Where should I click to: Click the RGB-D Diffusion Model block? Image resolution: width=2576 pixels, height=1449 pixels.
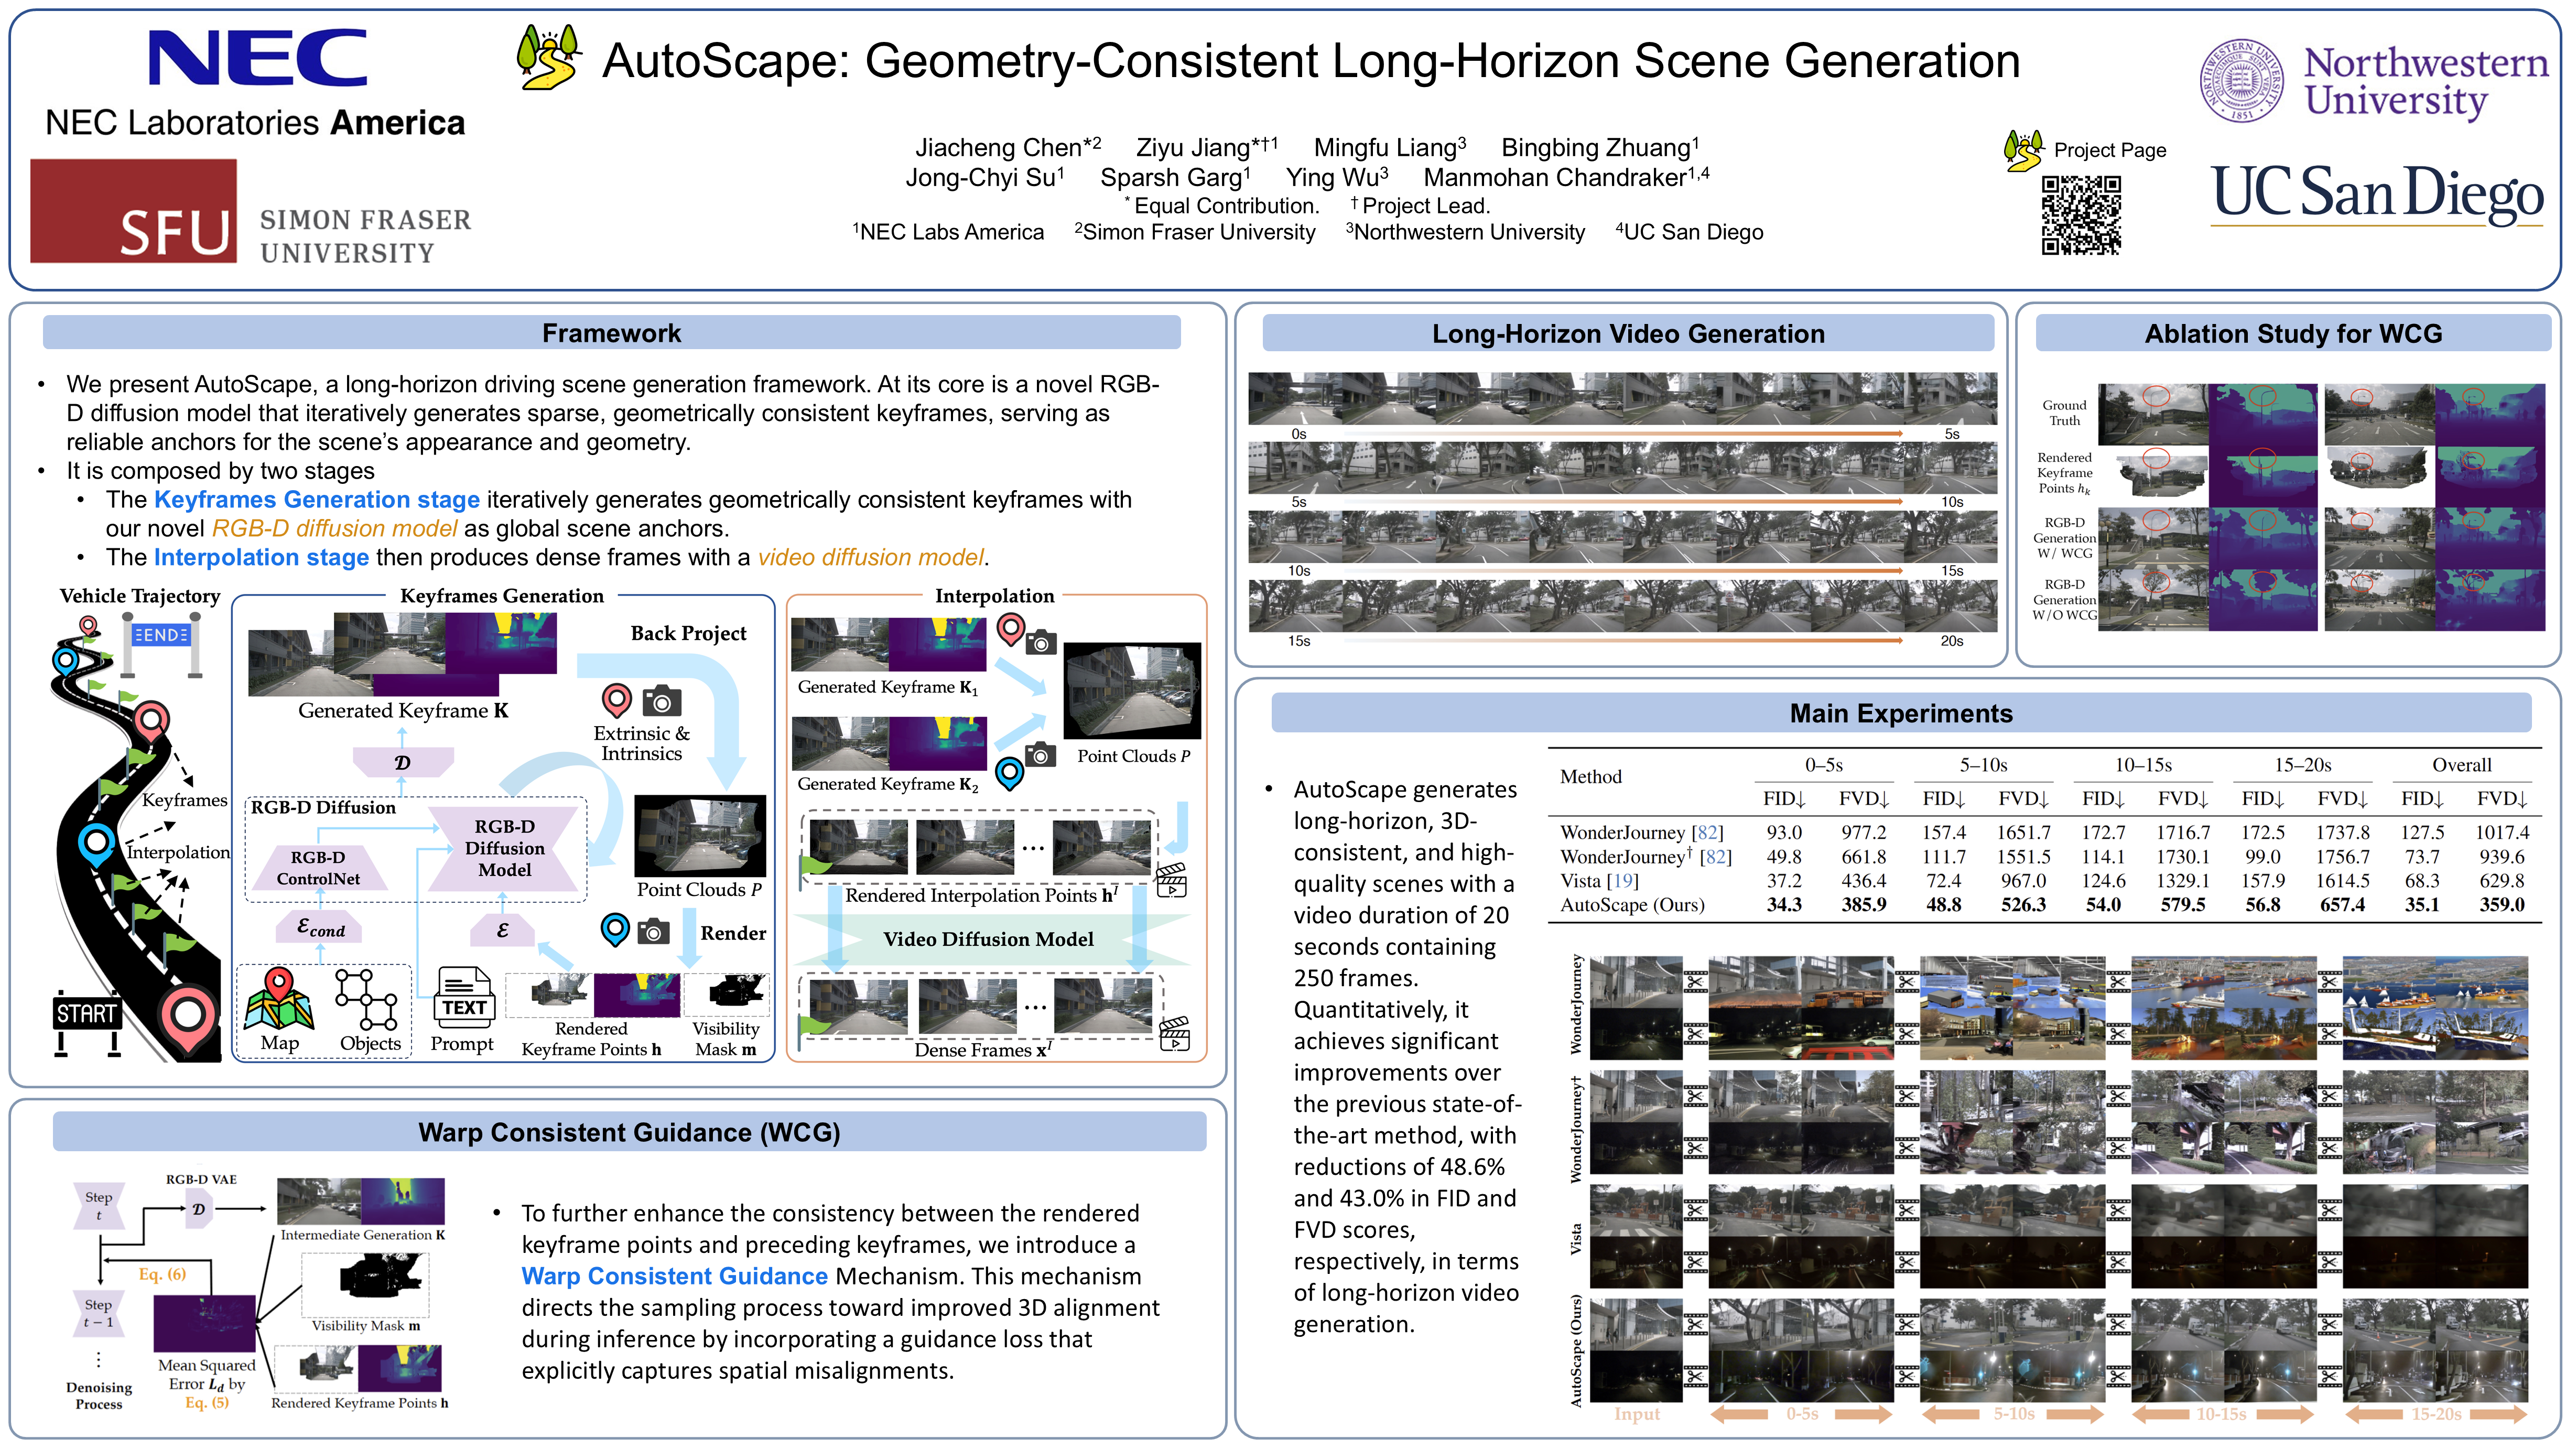click(504, 848)
